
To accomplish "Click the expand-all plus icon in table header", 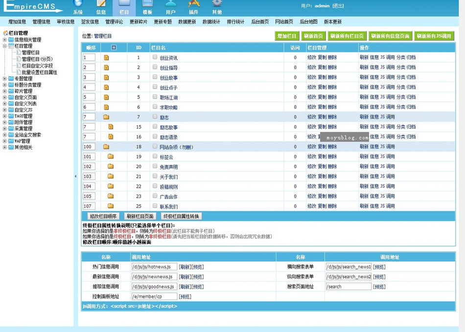I will click(x=114, y=47).
